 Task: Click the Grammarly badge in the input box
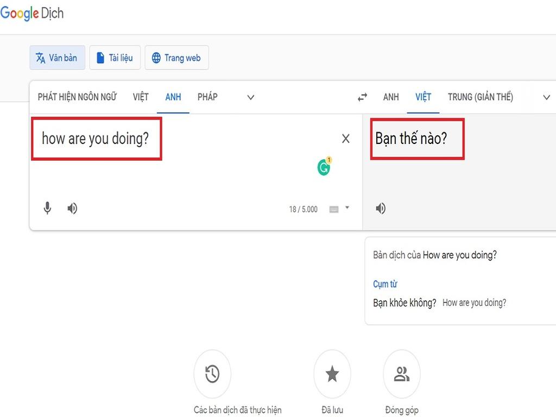(x=324, y=167)
